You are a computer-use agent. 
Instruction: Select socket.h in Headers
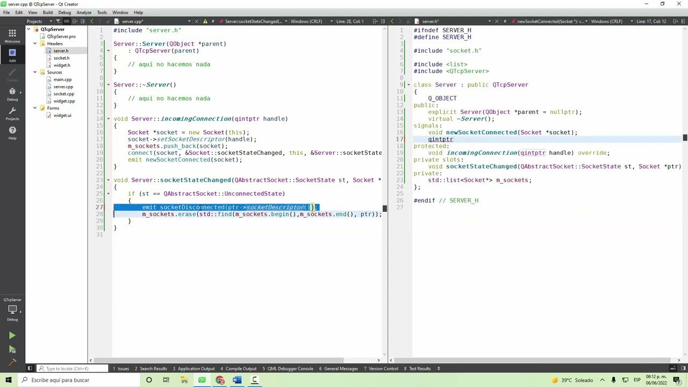(x=61, y=58)
